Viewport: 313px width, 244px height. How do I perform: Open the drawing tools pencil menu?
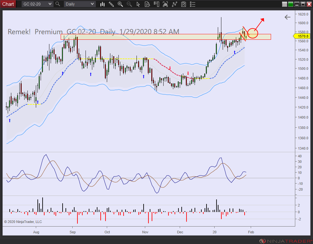click(x=111, y=4)
